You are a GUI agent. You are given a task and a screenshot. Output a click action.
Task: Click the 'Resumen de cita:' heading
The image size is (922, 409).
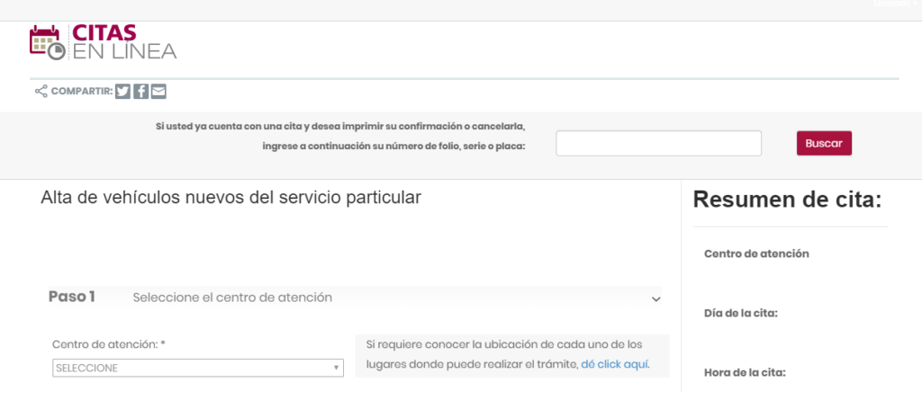pos(786,200)
